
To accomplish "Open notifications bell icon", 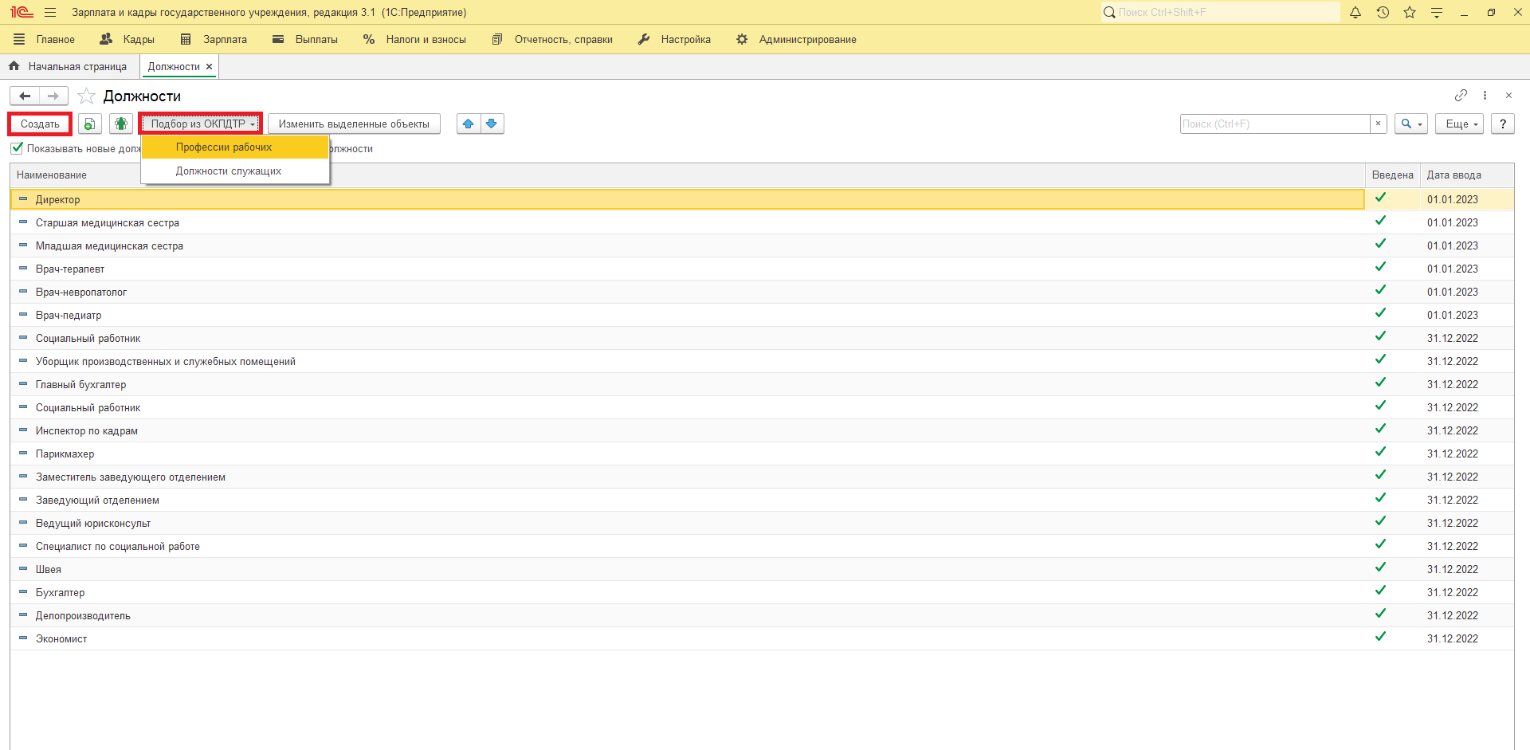I will coord(1355,13).
